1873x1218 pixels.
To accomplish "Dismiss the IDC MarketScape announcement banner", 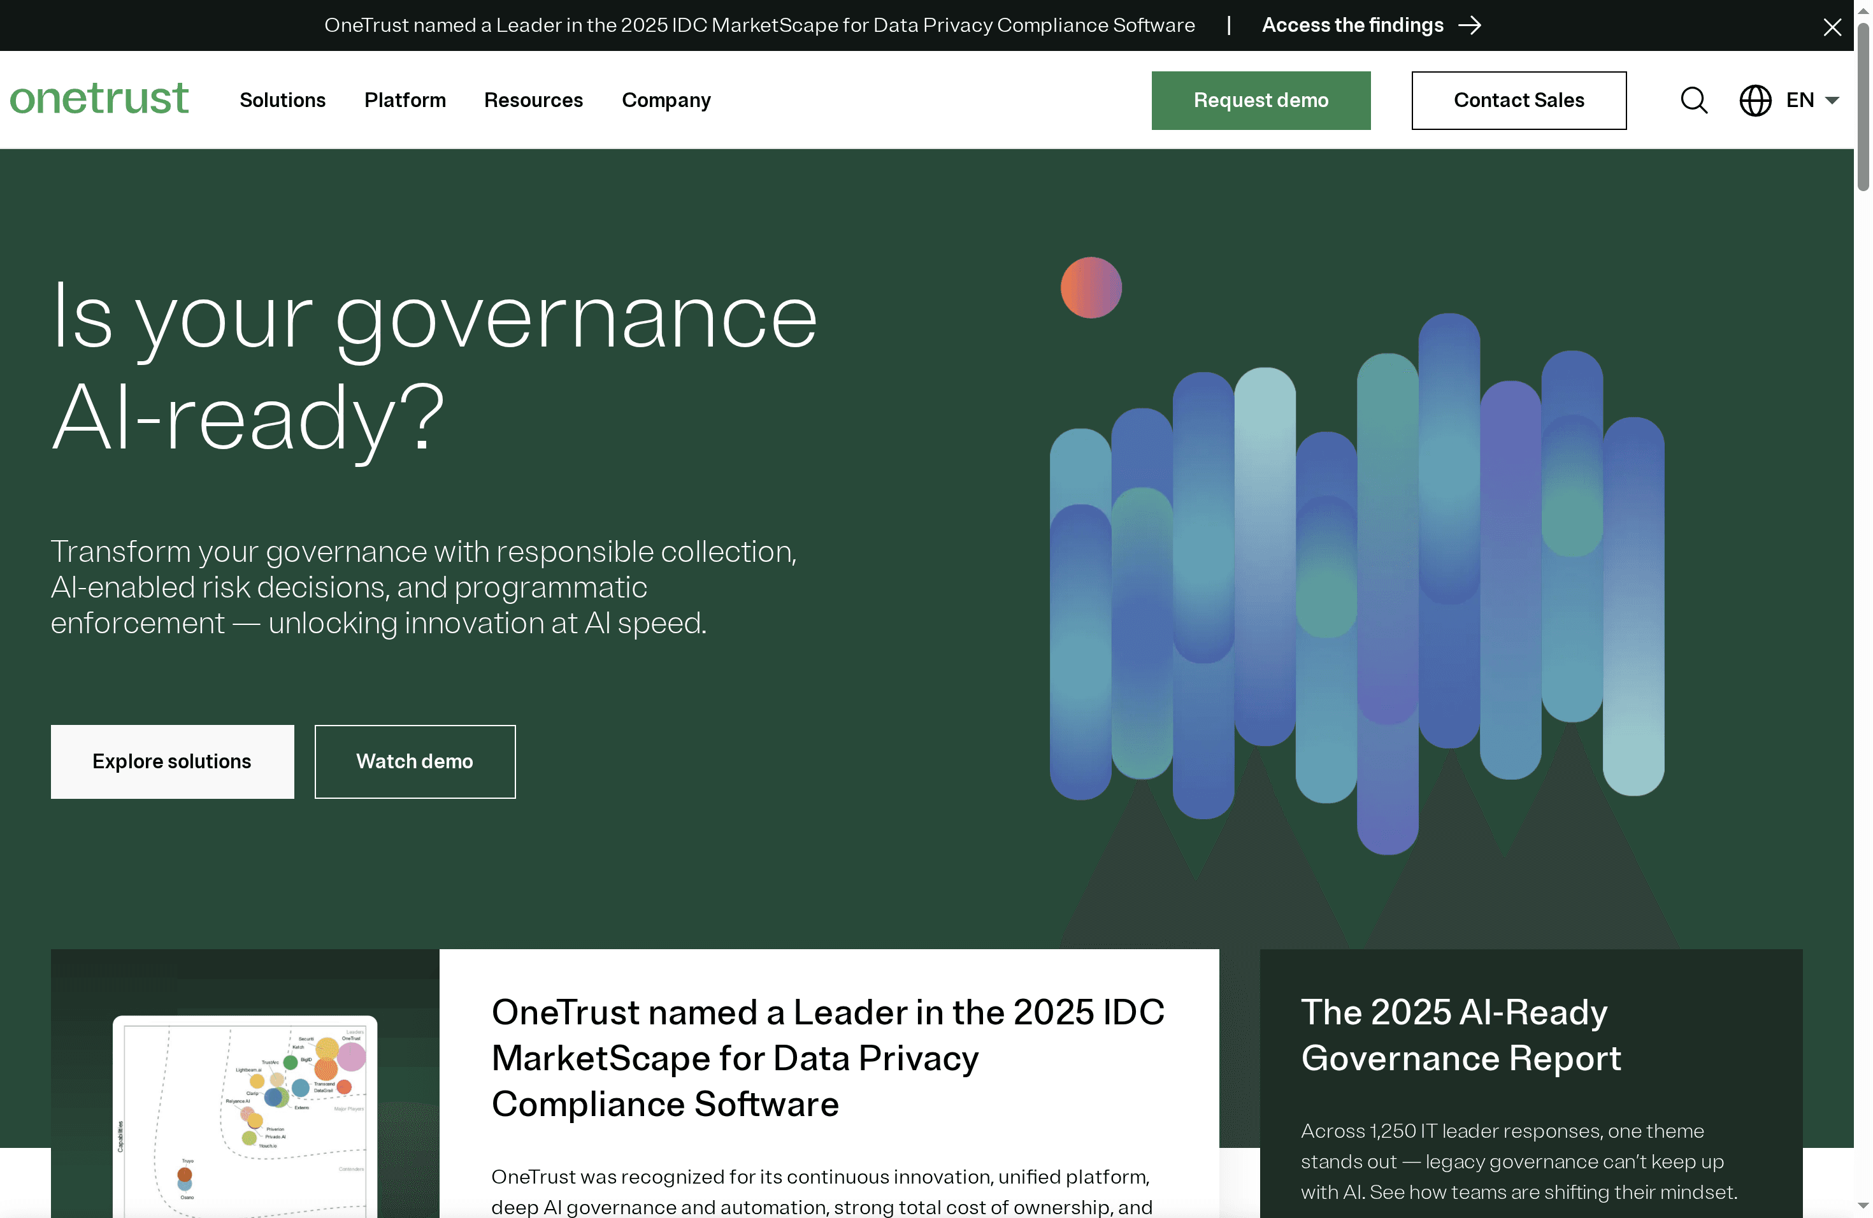I will (x=1832, y=26).
